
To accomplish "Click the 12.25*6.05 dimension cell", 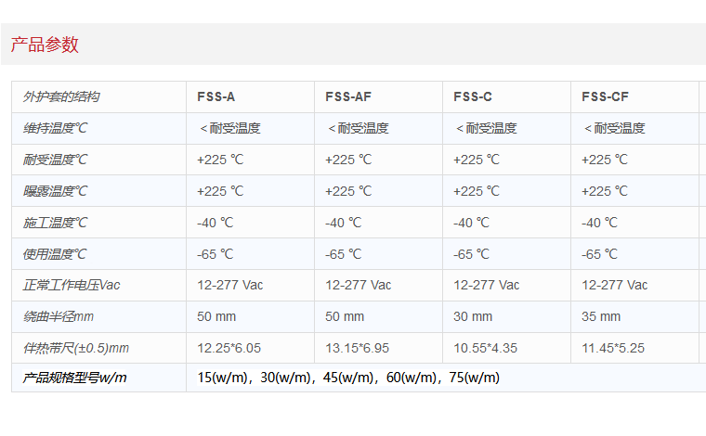I will point(229,348).
